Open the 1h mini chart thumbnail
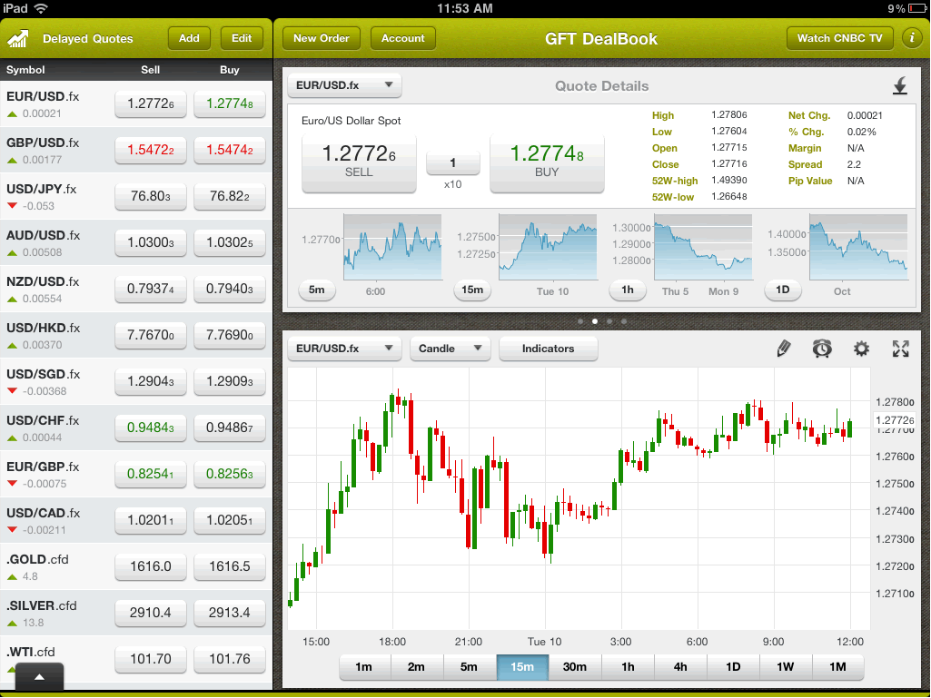The image size is (931, 698). [x=703, y=247]
